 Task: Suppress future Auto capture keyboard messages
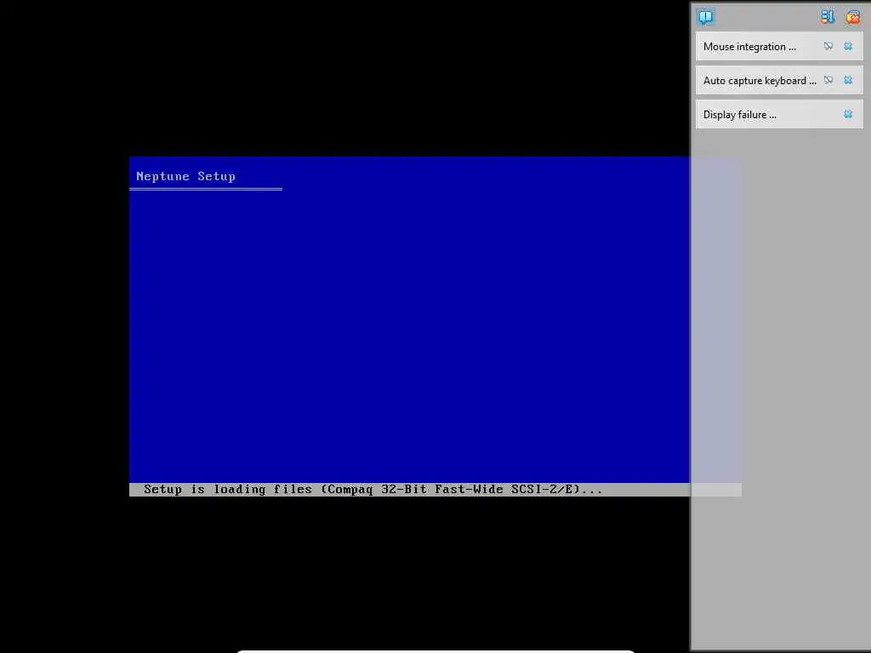(x=828, y=80)
